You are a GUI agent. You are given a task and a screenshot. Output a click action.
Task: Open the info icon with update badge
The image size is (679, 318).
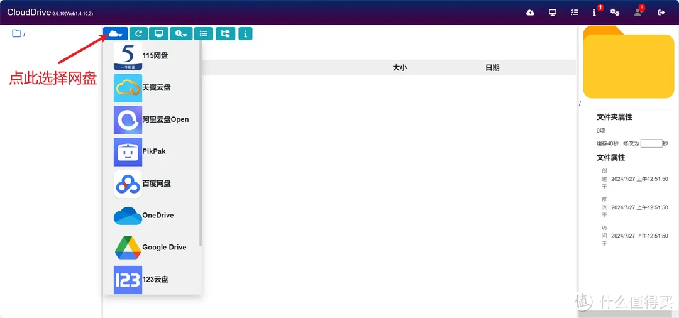[x=596, y=12]
